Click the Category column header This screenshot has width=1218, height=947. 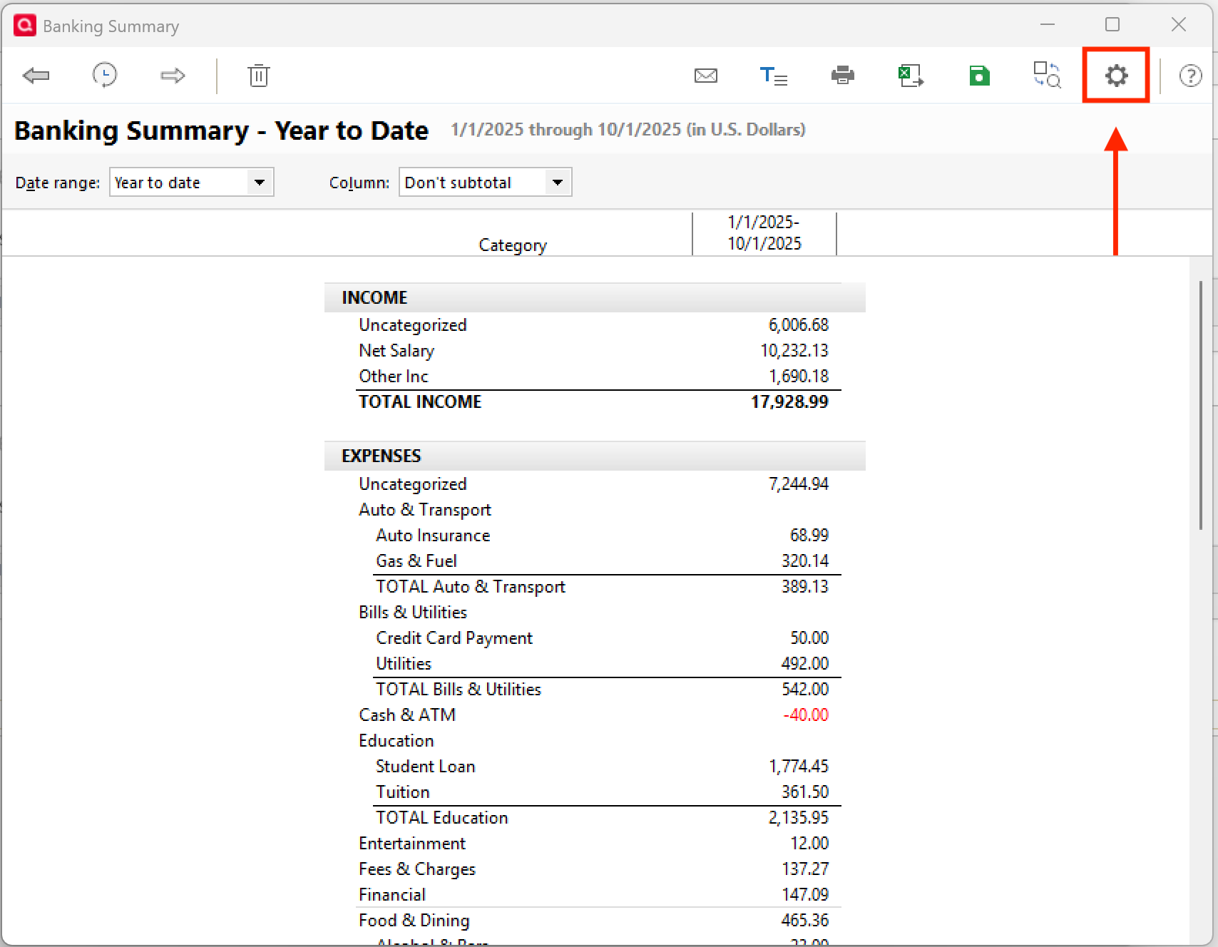[513, 245]
